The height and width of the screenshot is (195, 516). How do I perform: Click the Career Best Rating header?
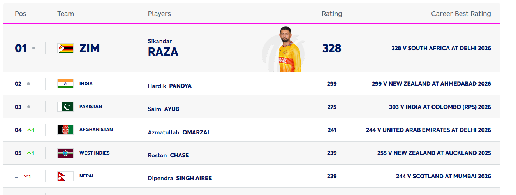(461, 14)
